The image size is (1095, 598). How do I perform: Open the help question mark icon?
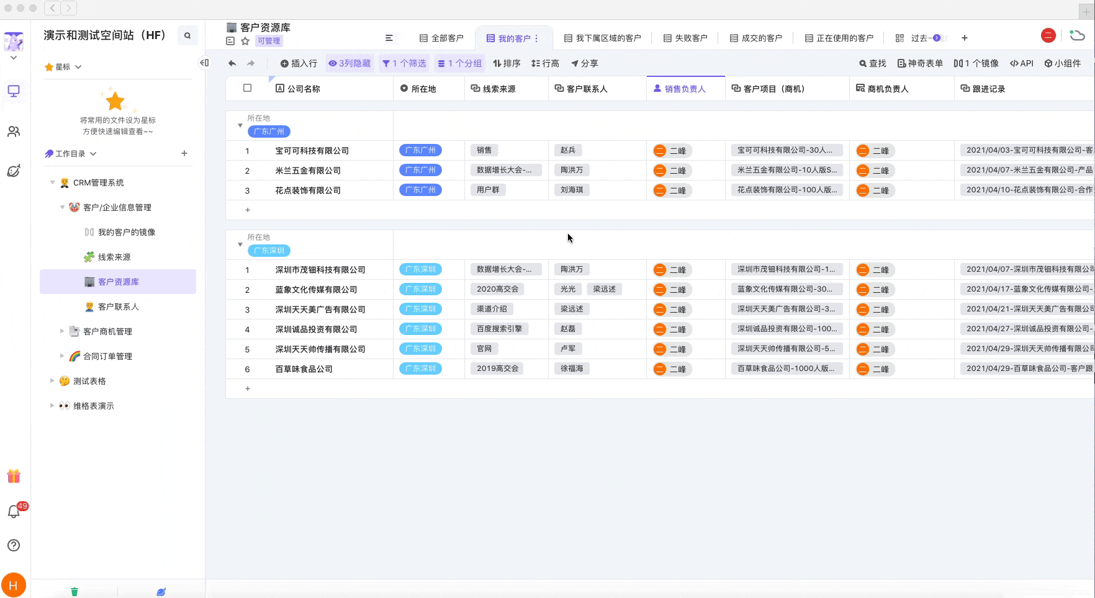click(x=14, y=545)
